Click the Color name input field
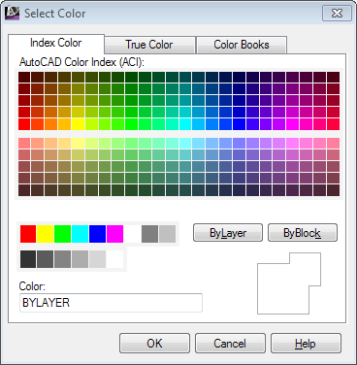This screenshot has width=357, height=365. click(x=111, y=303)
